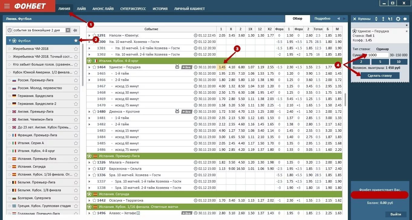Toggle favorite star for event 1291 Наполи – Ювентус
The width and height of the screenshot is (412, 220).
click(94, 35)
